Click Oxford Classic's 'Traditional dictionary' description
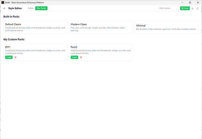The height and width of the screenshot is (139, 202). 35,29
